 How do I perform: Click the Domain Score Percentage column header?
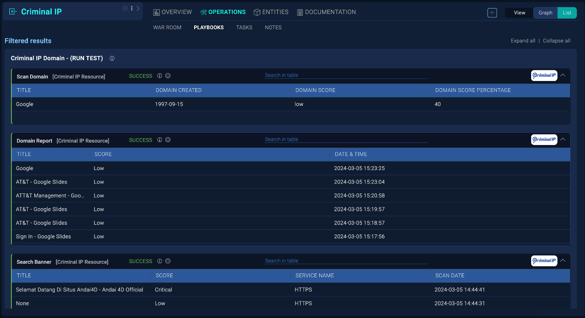(473, 90)
